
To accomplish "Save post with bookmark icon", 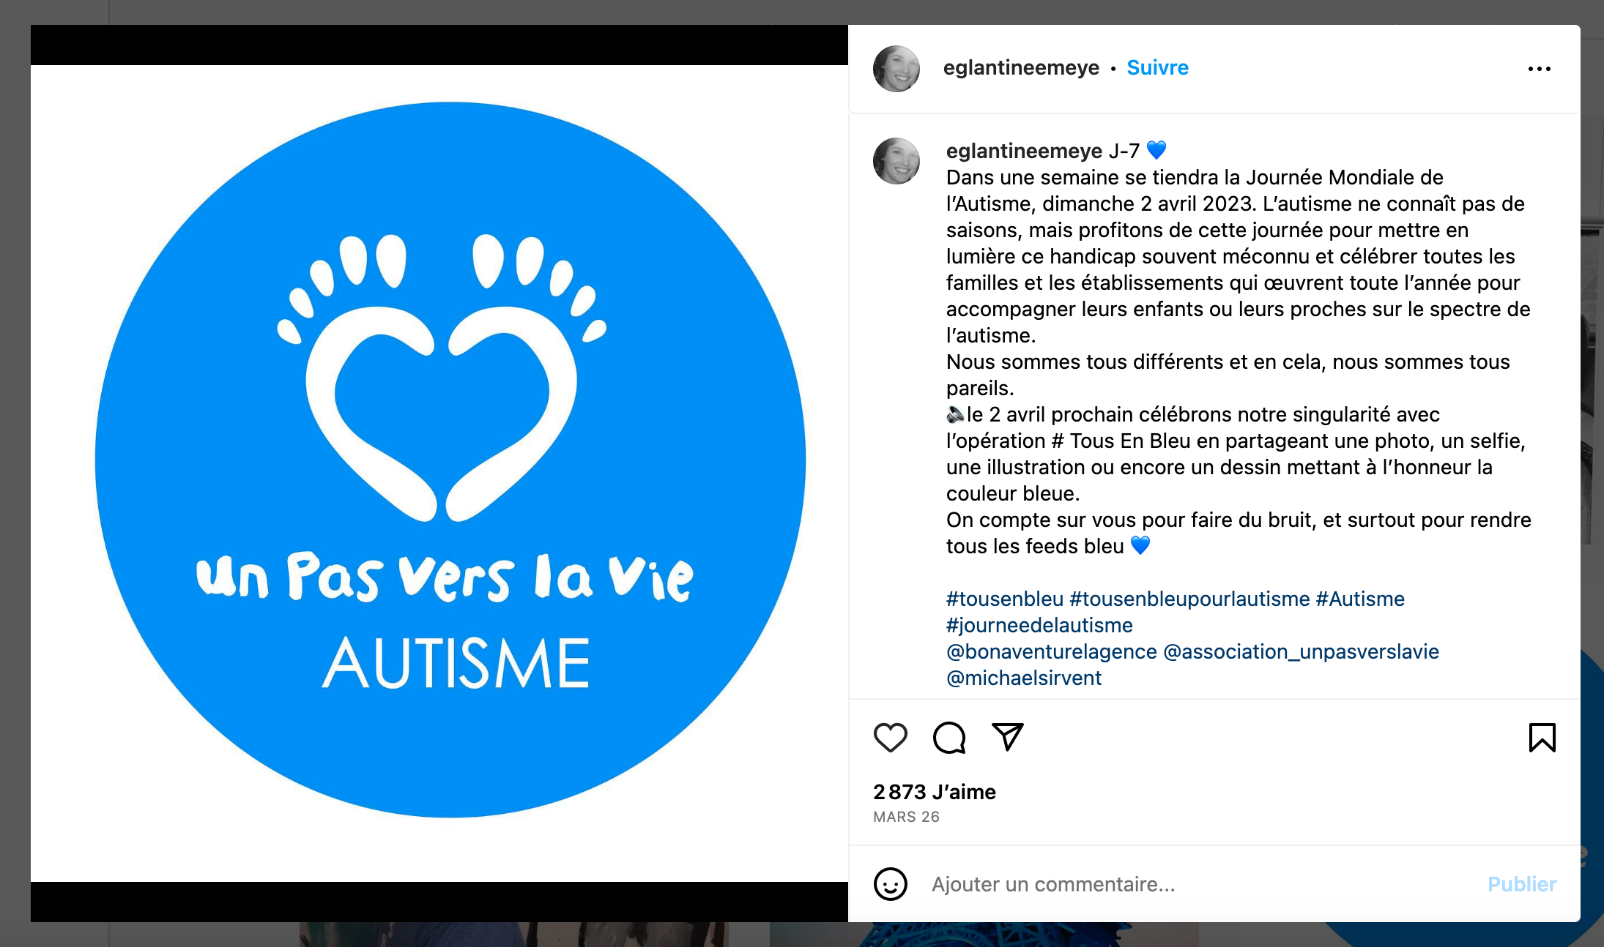I will [x=1542, y=738].
